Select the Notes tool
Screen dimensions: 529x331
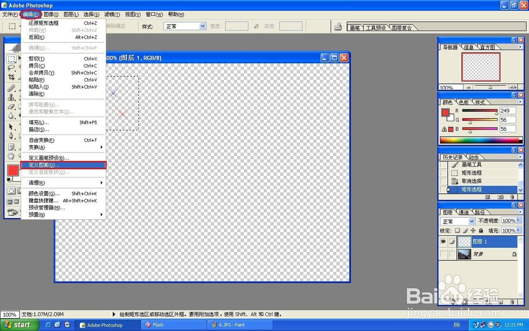coord(12,147)
